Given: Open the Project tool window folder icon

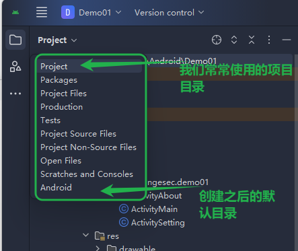Looking at the screenshot, I should [15, 40].
